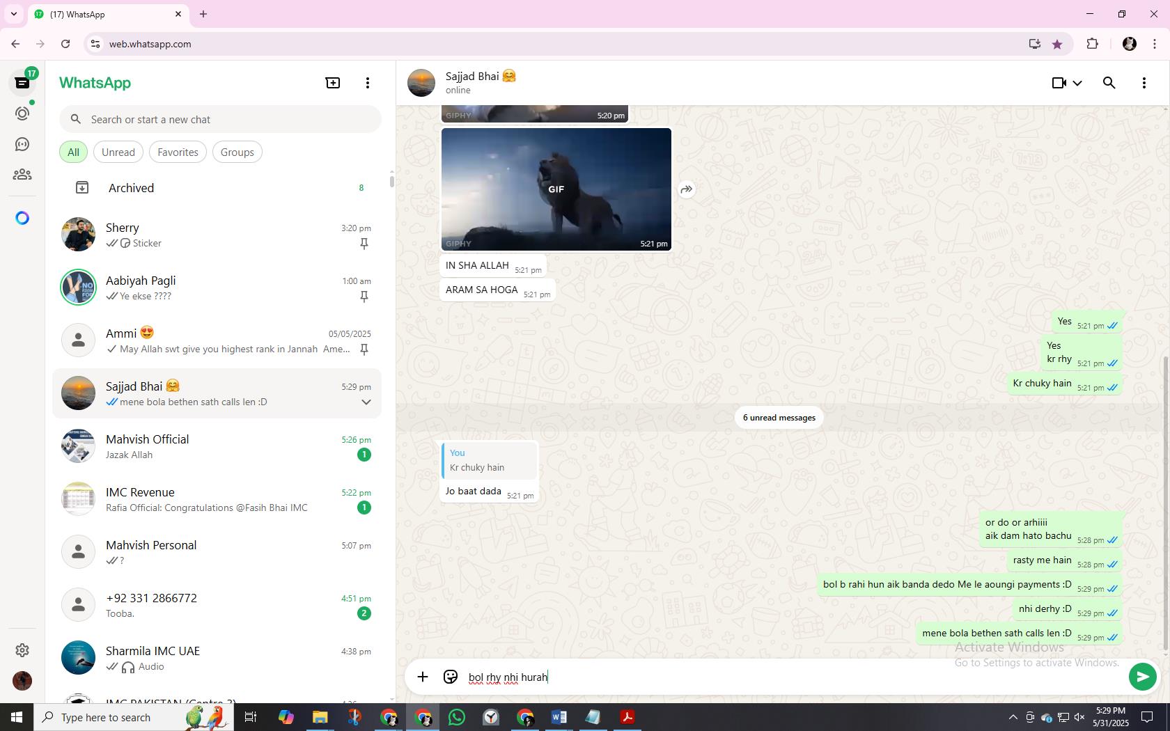Open Adobe Acrobat from taskbar
1170x731 pixels.
627,717
